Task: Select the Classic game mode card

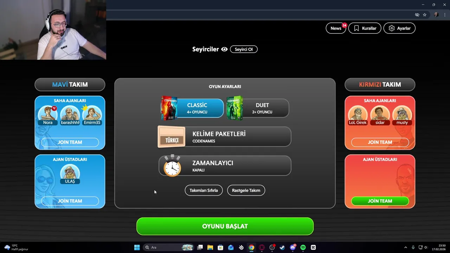Action: (192, 108)
